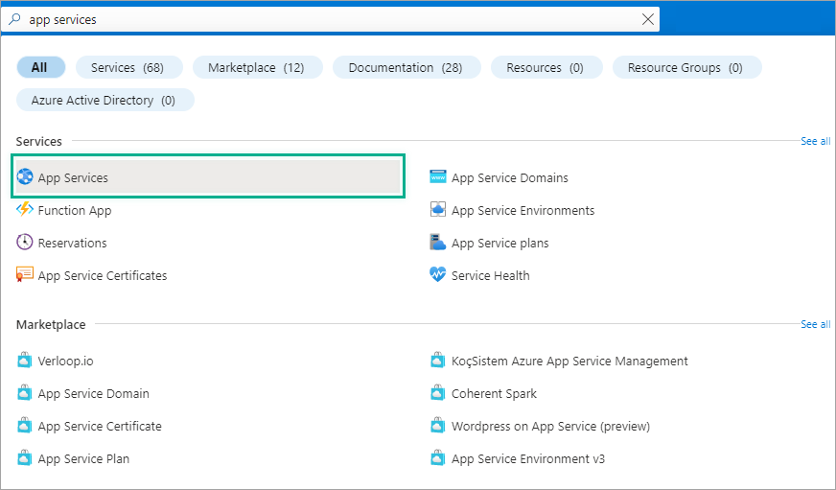Open Verloop.io marketplace text
836x490 pixels.
click(x=65, y=361)
